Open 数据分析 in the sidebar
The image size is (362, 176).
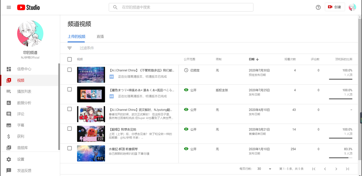point(29,103)
